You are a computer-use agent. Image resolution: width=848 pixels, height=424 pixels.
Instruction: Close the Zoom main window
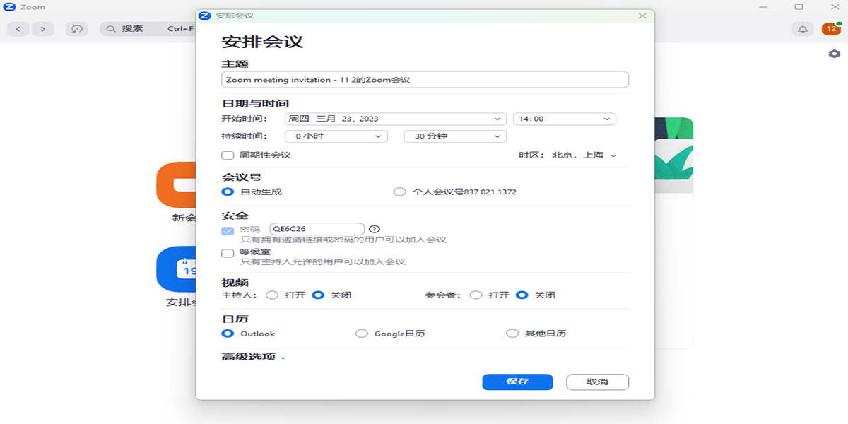click(835, 7)
